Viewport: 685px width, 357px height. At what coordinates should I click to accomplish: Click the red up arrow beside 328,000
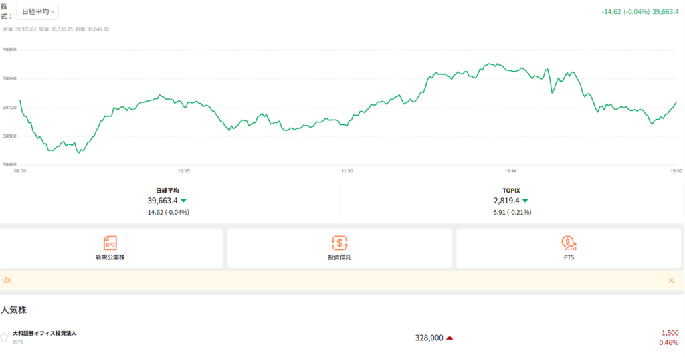tap(450, 338)
